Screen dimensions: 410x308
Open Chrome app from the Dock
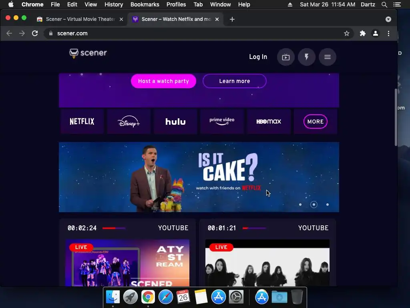click(148, 297)
